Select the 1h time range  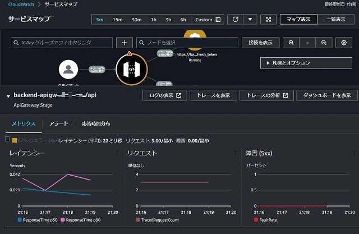click(x=153, y=20)
